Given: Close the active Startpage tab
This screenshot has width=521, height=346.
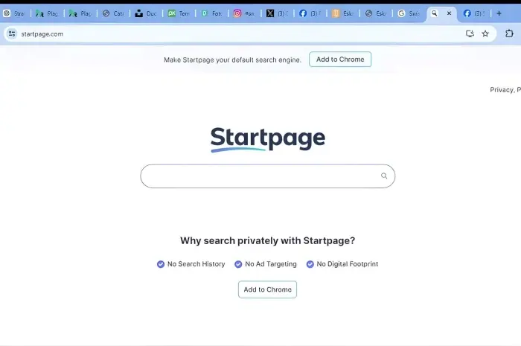Looking at the screenshot, I should coord(449,13).
